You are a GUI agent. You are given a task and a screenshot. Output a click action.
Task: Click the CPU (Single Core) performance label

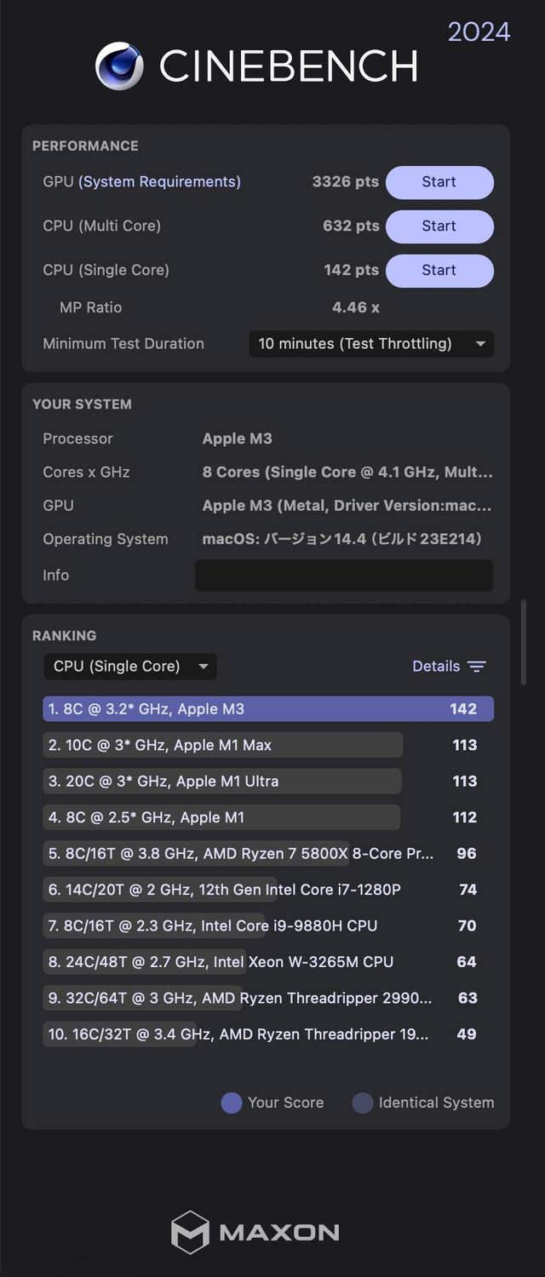[106, 271]
